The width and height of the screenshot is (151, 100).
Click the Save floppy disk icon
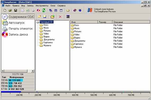click(16, 10)
